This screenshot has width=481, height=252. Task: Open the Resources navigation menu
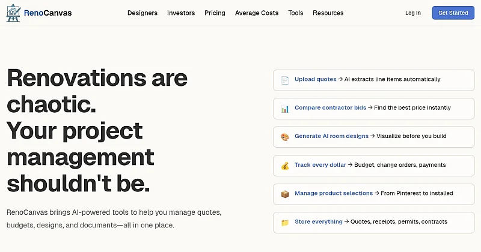[328, 13]
